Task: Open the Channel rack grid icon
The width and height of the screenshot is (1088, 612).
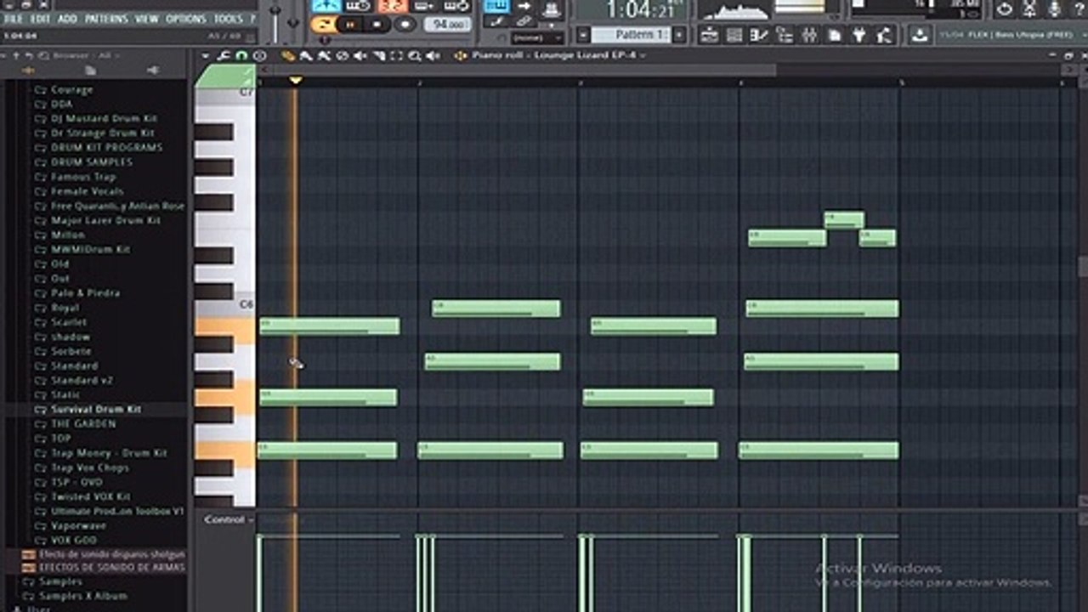Action: point(734,35)
